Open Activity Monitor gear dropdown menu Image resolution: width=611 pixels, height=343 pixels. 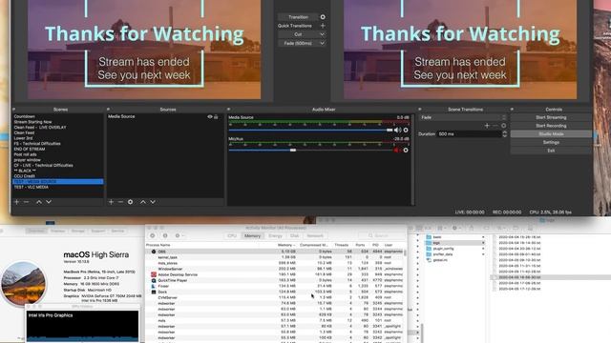[179, 235]
